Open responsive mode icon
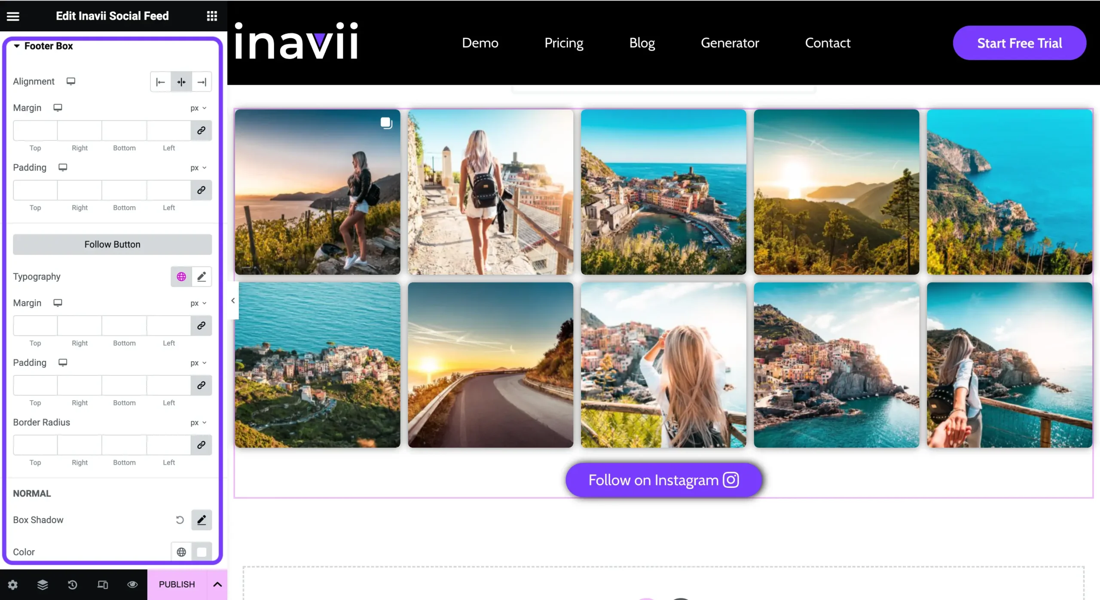Image resolution: width=1100 pixels, height=600 pixels. tap(102, 584)
